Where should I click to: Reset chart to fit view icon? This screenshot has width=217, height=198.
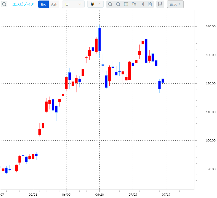[x=126, y=4]
